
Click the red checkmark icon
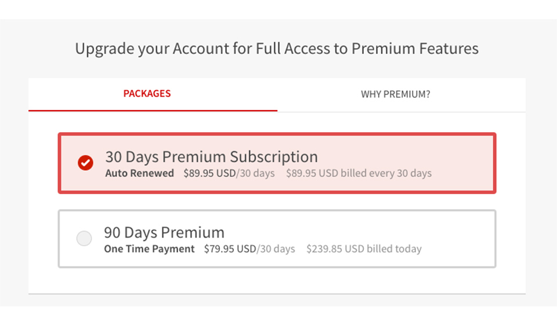(85, 163)
